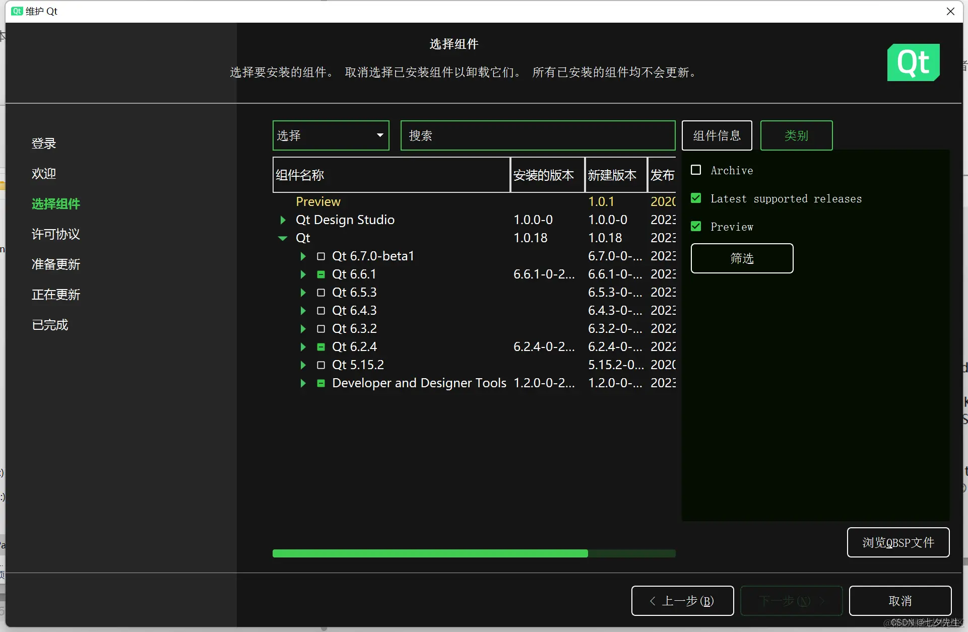The width and height of the screenshot is (968, 632).
Task: Expand the Qt Design Studio node
Action: tap(283, 220)
